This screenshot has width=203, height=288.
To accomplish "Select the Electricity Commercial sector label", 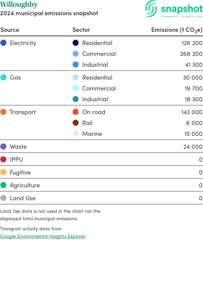I will pos(99,54).
